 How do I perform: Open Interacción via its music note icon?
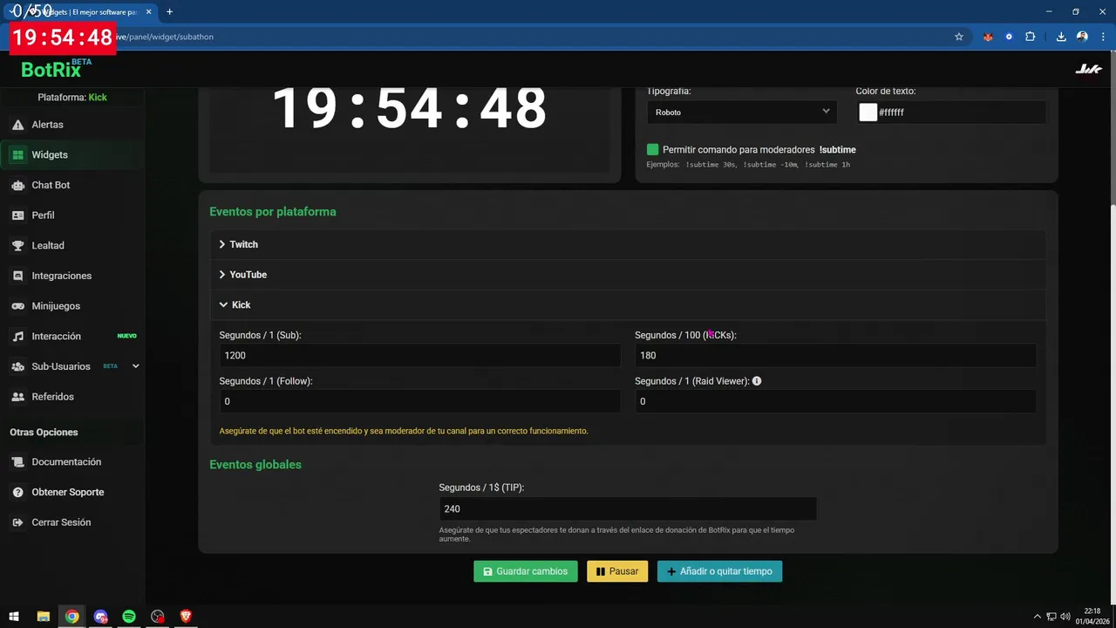click(17, 337)
